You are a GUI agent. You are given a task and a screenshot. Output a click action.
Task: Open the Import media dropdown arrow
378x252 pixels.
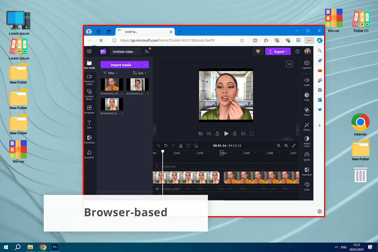[145, 65]
